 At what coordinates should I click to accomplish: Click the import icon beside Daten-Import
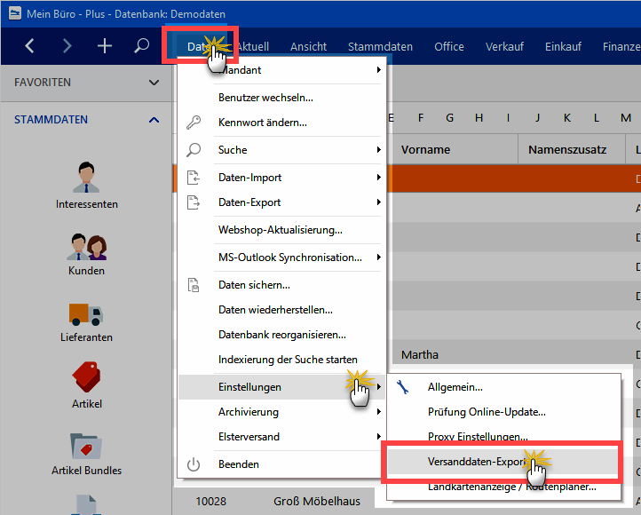(194, 178)
